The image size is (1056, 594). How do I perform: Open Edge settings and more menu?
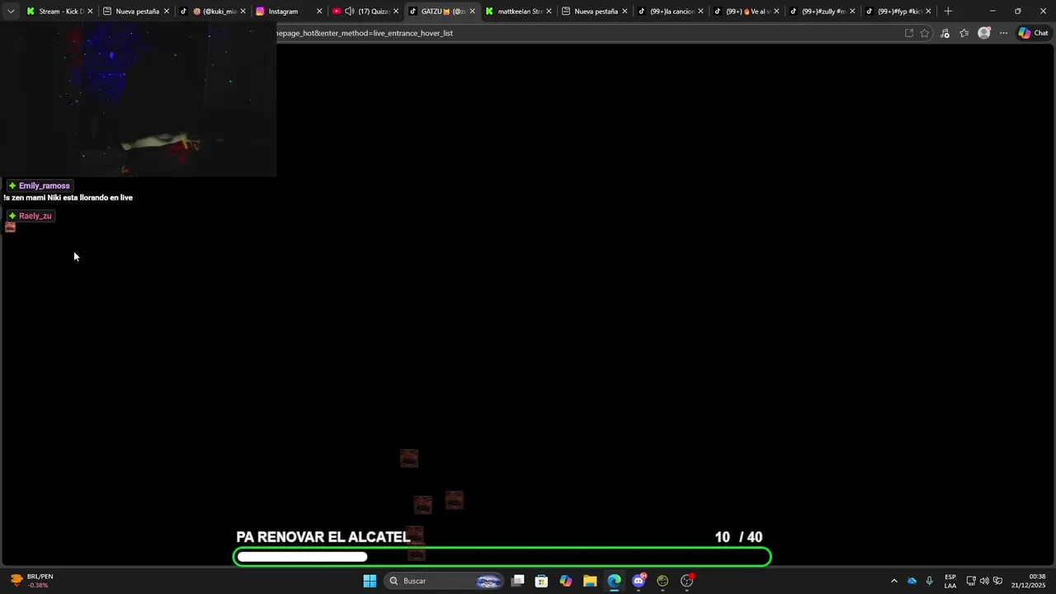pyautogui.click(x=1003, y=33)
